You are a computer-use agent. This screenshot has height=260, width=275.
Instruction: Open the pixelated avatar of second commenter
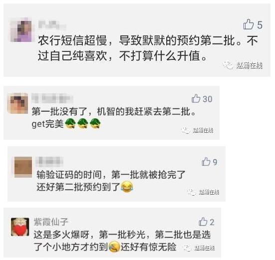[17, 103]
